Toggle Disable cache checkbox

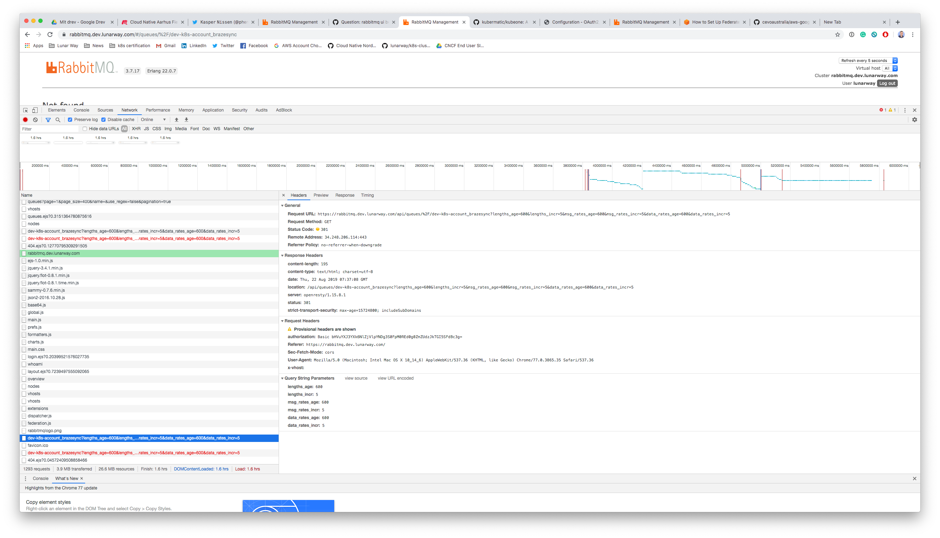[x=103, y=120]
